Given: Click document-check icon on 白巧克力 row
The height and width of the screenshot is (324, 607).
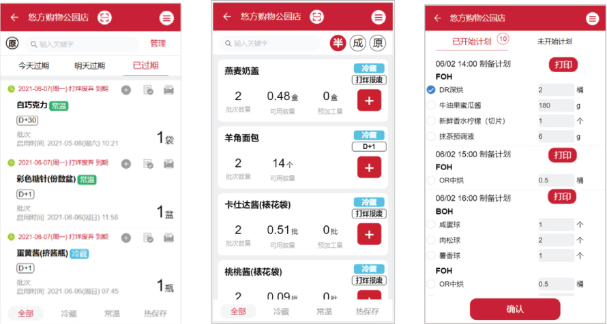Looking at the screenshot, I should [148, 90].
